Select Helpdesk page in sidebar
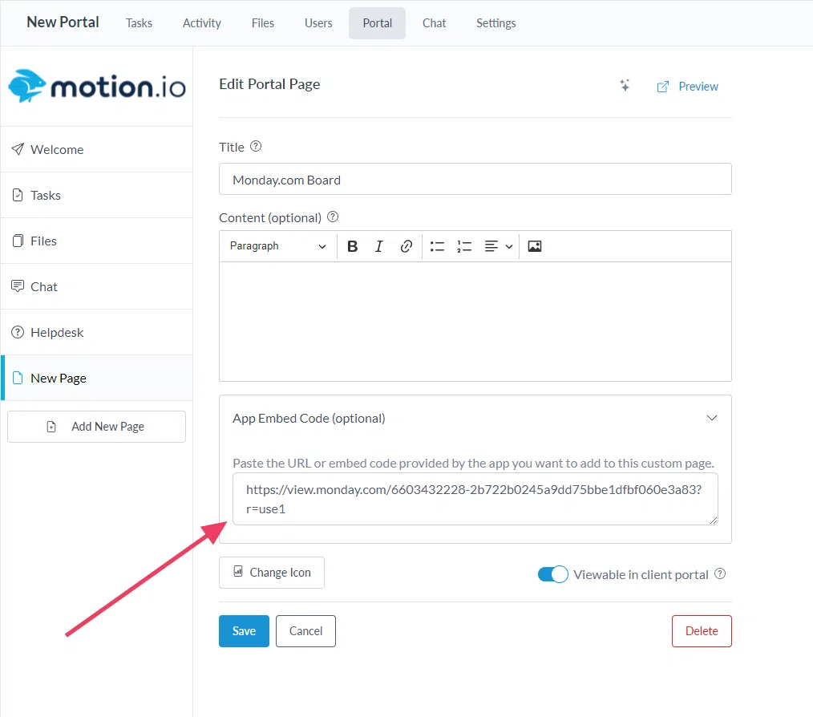Screen dimensions: 813x717 (57, 332)
